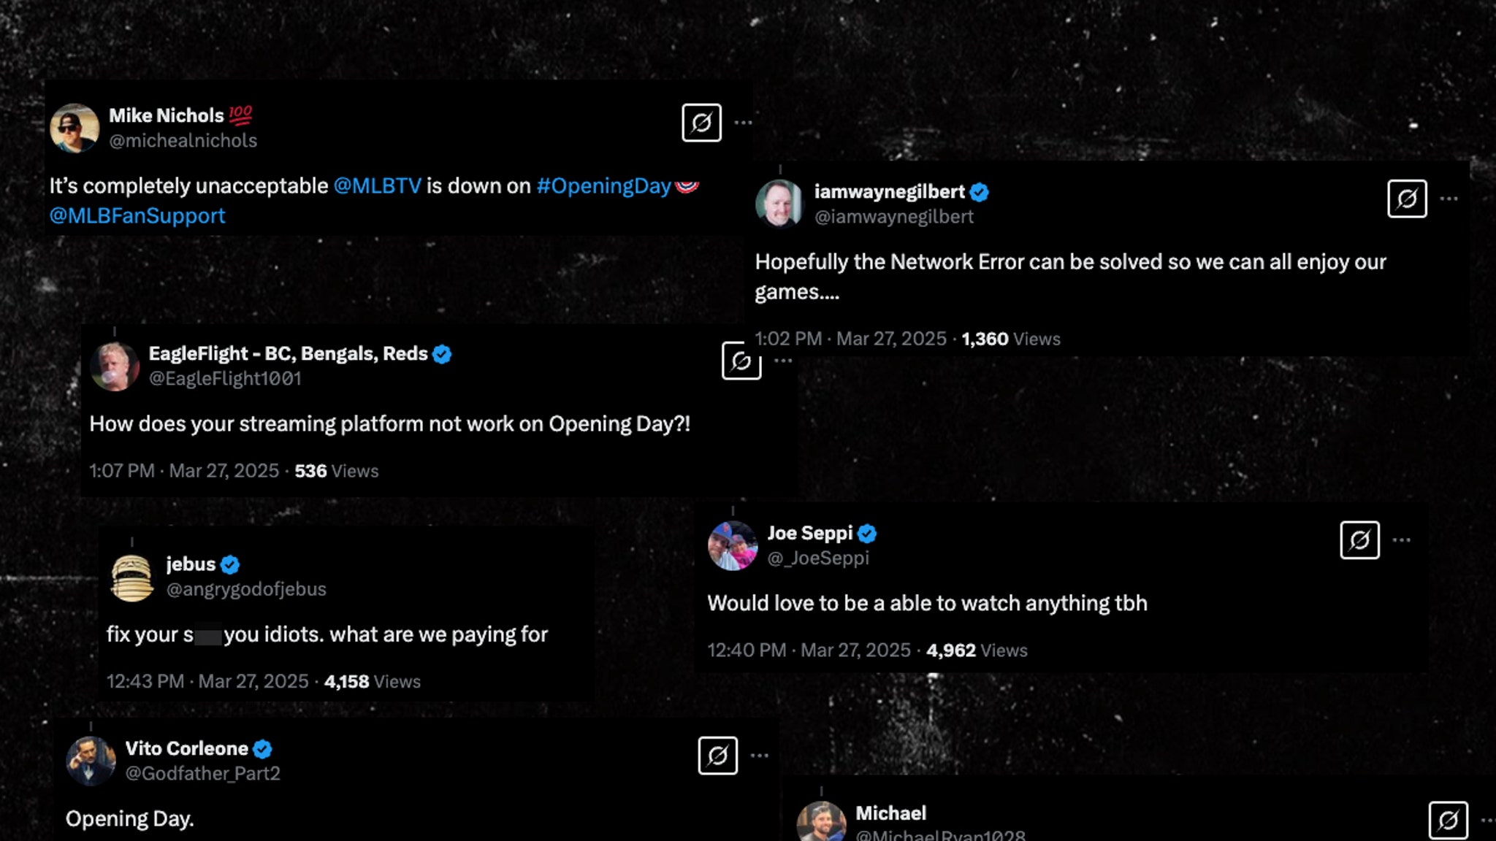Open more options on Mike Nichols' tweet

click(x=743, y=123)
